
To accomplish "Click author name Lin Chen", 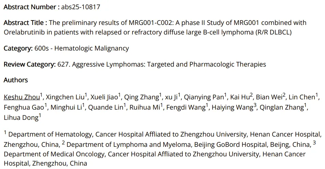I will [302, 97].
